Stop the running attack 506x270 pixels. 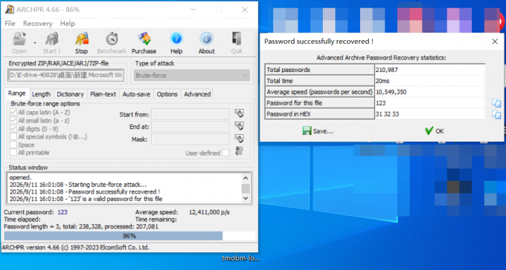(x=81, y=43)
